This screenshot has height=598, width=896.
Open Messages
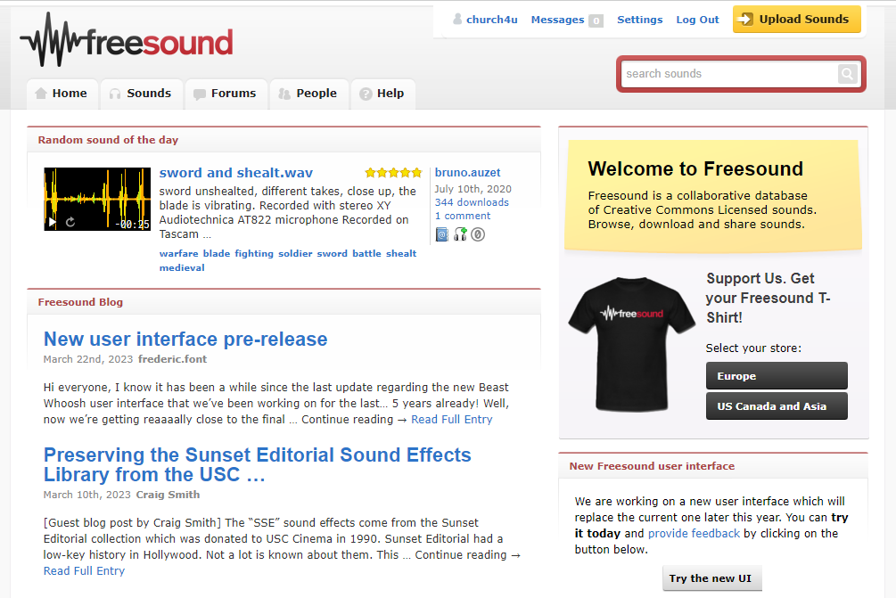pos(558,20)
